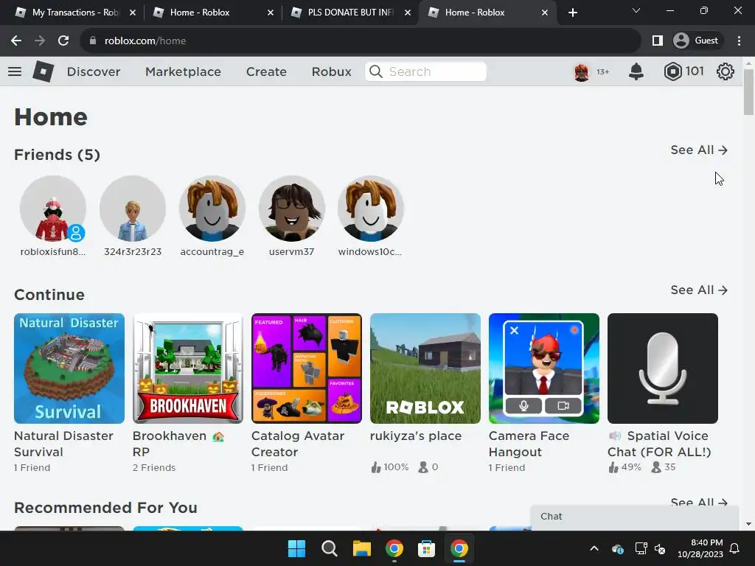The height and width of the screenshot is (566, 755).
Task: Click the 13+ age label
Action: (x=603, y=72)
